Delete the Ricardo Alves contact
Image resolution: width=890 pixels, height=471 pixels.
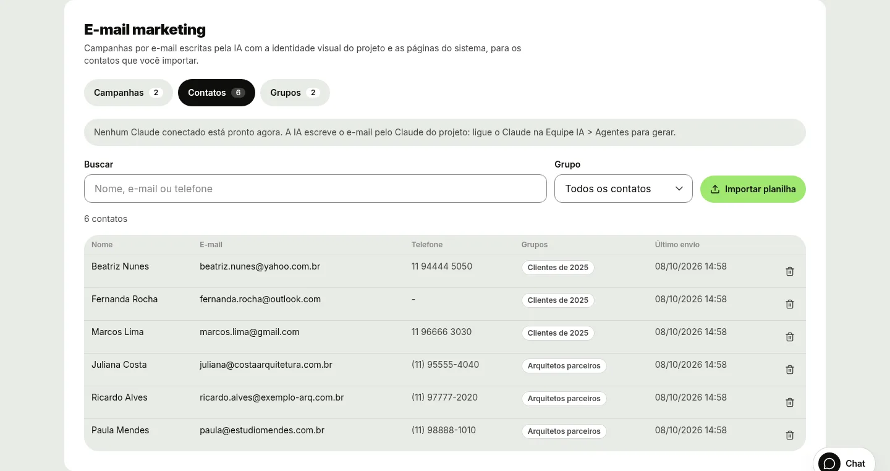pos(789,402)
